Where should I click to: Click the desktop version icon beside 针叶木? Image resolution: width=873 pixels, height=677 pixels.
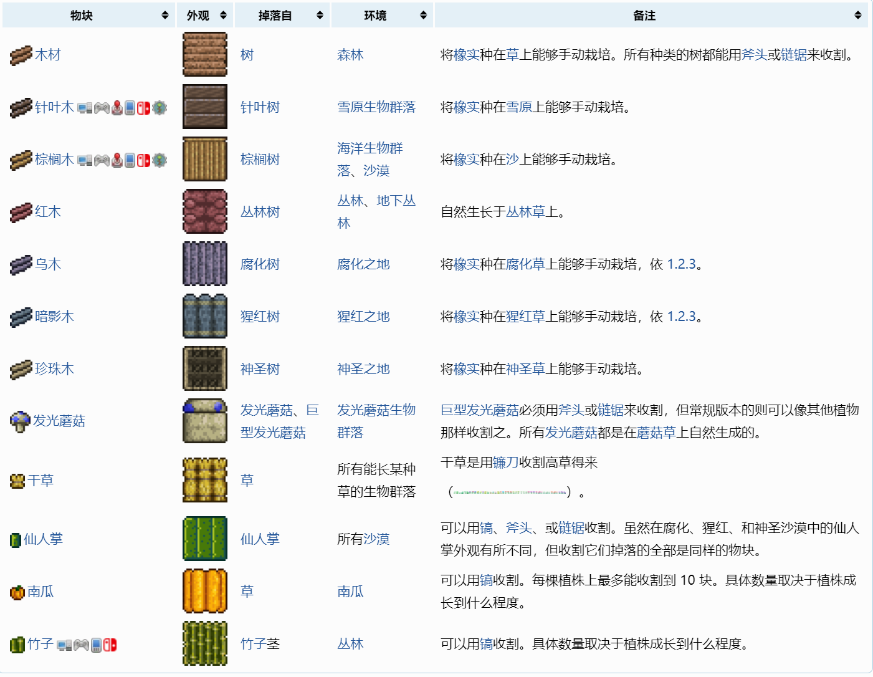(85, 108)
